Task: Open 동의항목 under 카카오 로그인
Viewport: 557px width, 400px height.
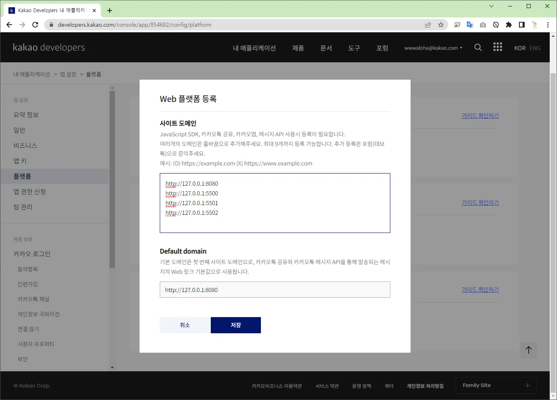Action: (28, 269)
